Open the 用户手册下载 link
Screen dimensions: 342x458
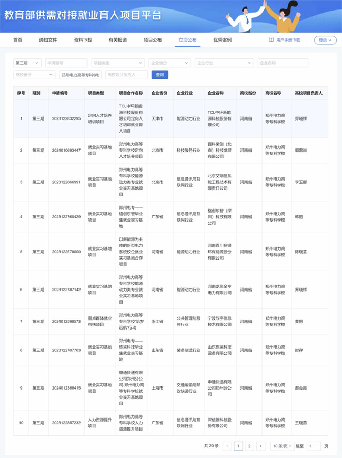tap(288, 40)
